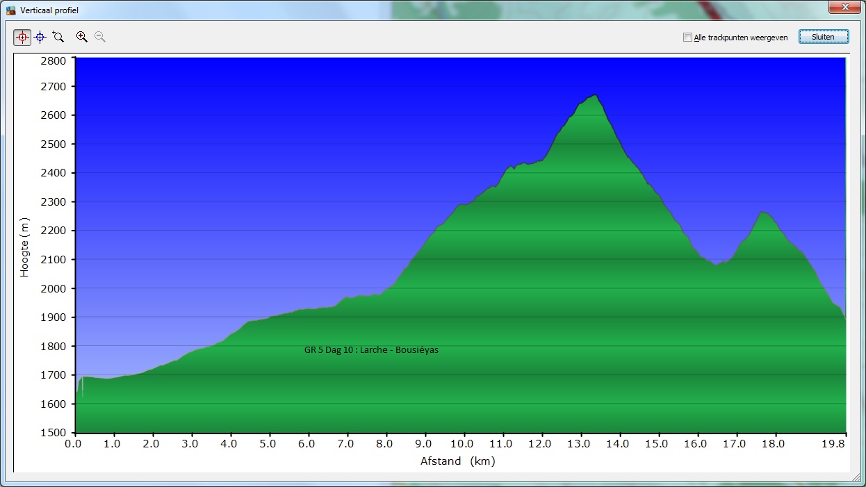This screenshot has height=487, width=866.
Task: Click the 1500 elevation axis value
Action: point(54,433)
